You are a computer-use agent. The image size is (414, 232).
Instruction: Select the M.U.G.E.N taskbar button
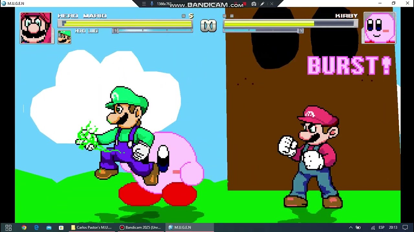click(190, 227)
